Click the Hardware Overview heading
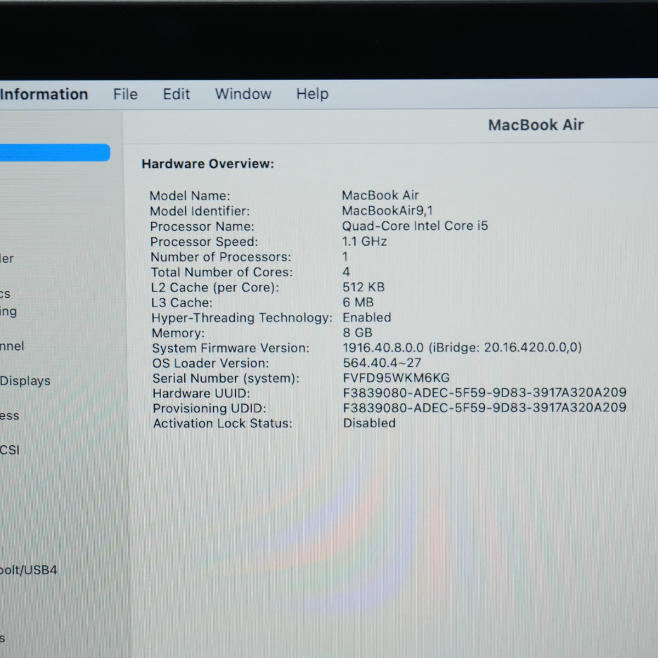 208,163
